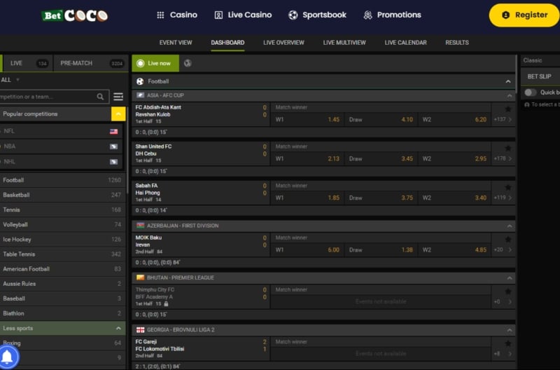Collapse the Asia - AFC Cup league
The height and width of the screenshot is (370, 560).
(510, 95)
